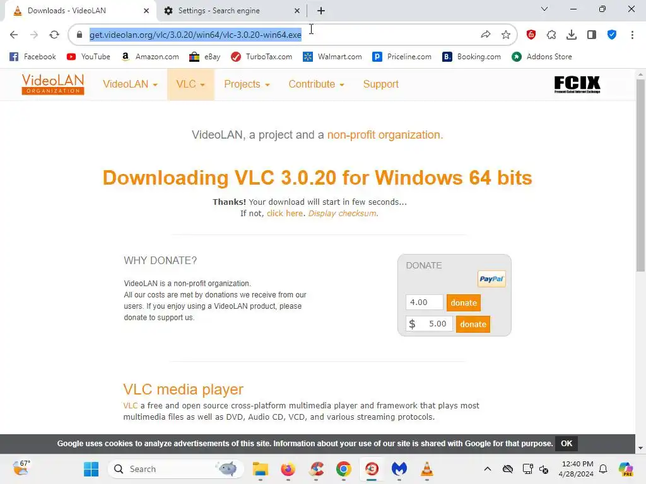Image resolution: width=646 pixels, height=484 pixels.
Task: Open the Walmart.com bookmark
Action: 332,57
